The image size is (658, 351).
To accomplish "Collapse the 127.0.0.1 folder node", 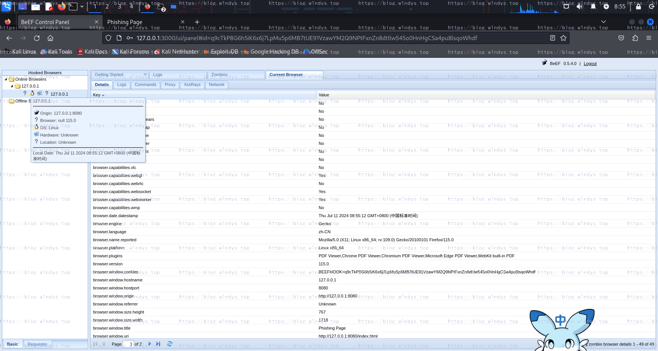I will (x=12, y=86).
